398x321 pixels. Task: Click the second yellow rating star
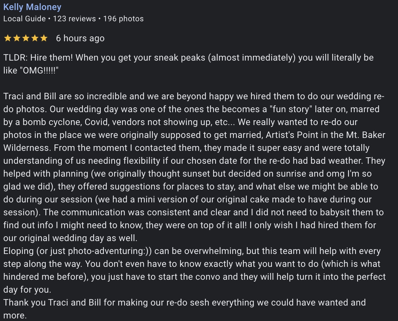tap(16, 38)
